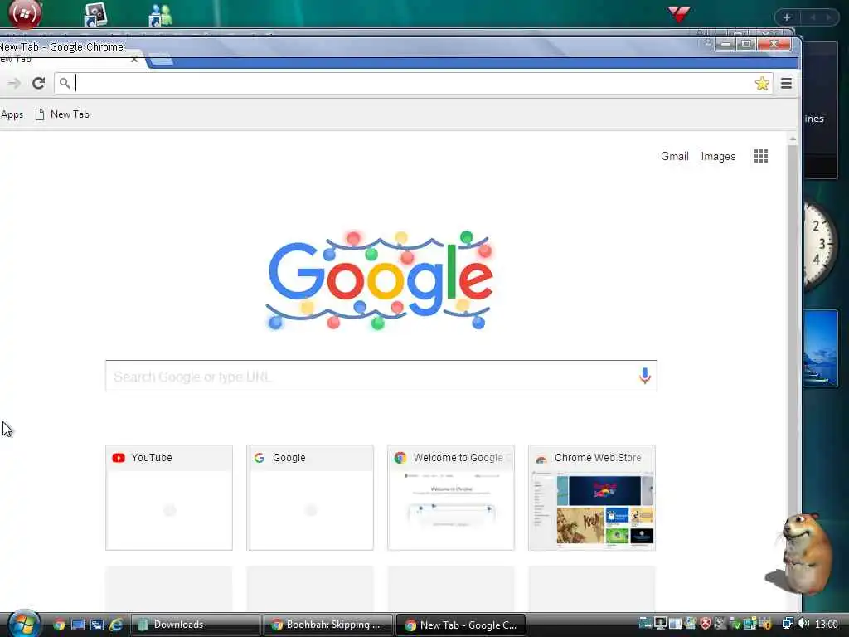Start voice search with the microphone

coord(644,376)
